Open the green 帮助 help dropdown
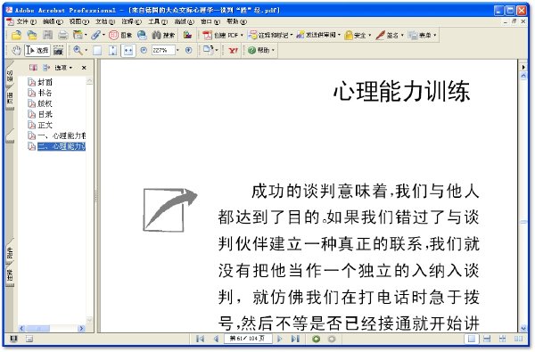Viewport: 535px width, 352px height. pyautogui.click(x=261, y=50)
